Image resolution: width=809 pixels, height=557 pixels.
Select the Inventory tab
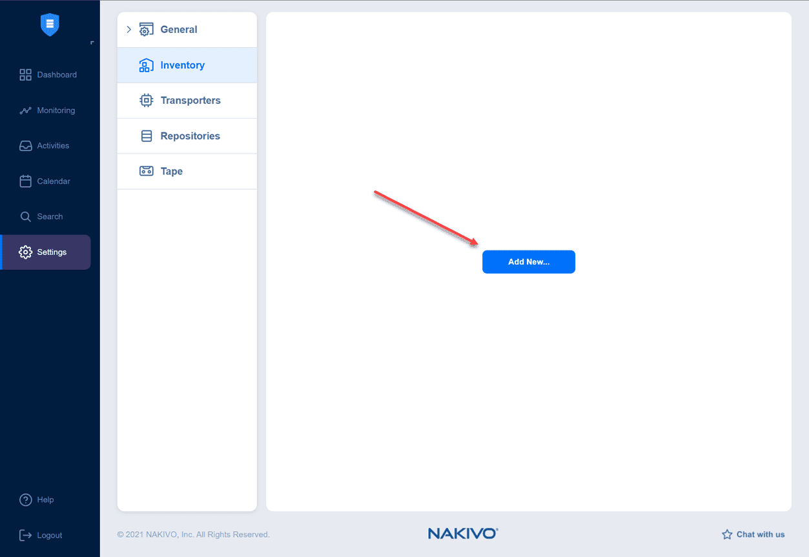click(x=187, y=65)
